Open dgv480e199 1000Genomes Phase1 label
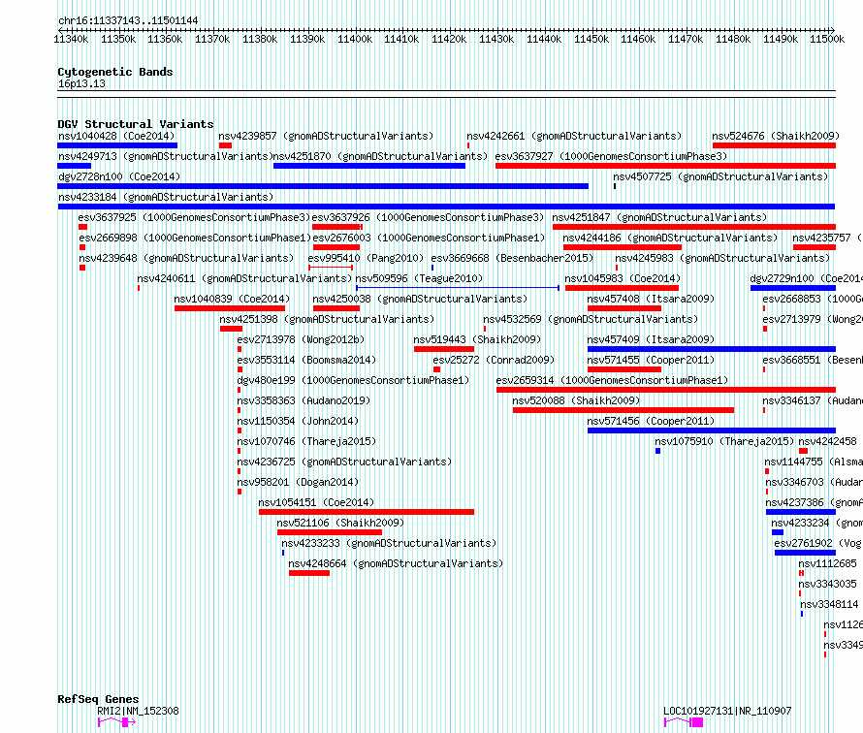 (x=353, y=380)
